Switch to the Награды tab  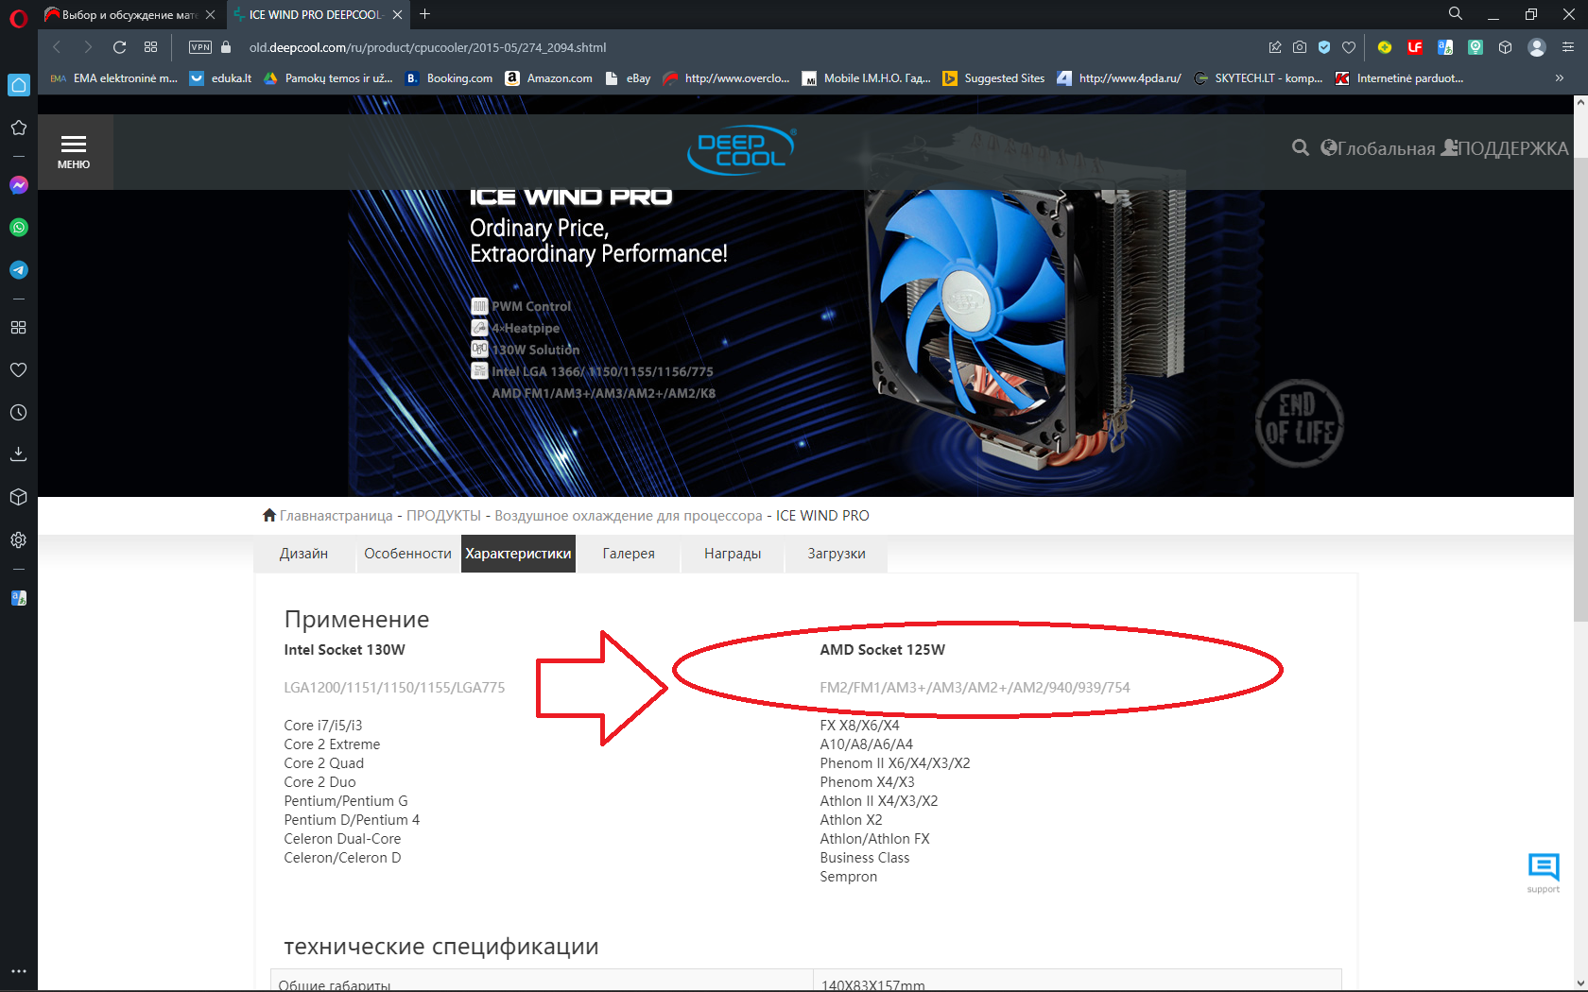coord(733,554)
